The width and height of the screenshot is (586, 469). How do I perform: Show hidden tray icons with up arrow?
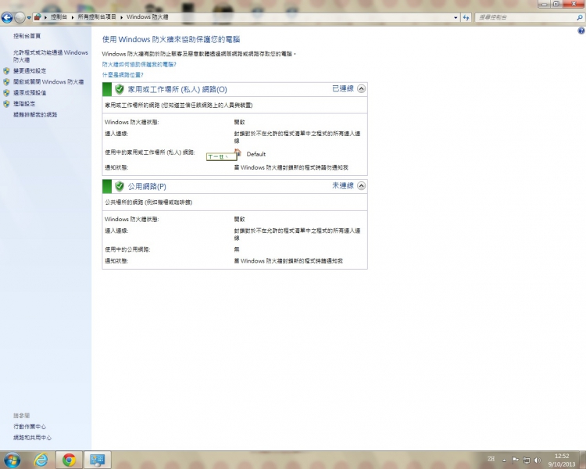(x=504, y=460)
